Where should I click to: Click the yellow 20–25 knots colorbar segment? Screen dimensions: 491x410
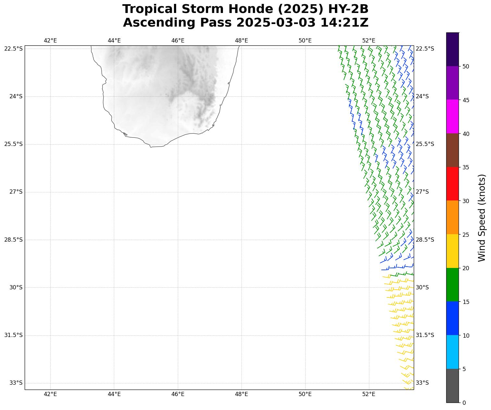[x=452, y=251]
